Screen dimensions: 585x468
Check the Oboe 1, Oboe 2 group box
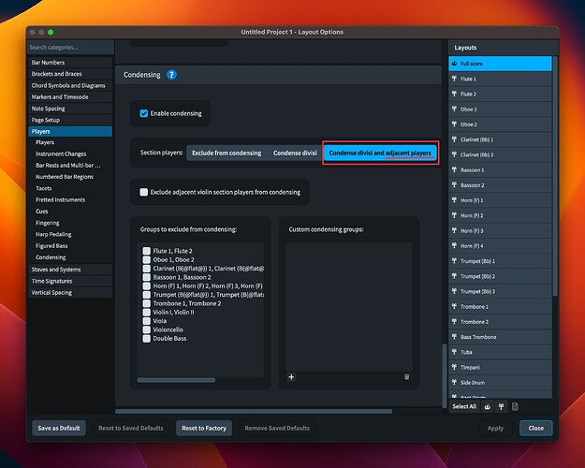coord(147,260)
